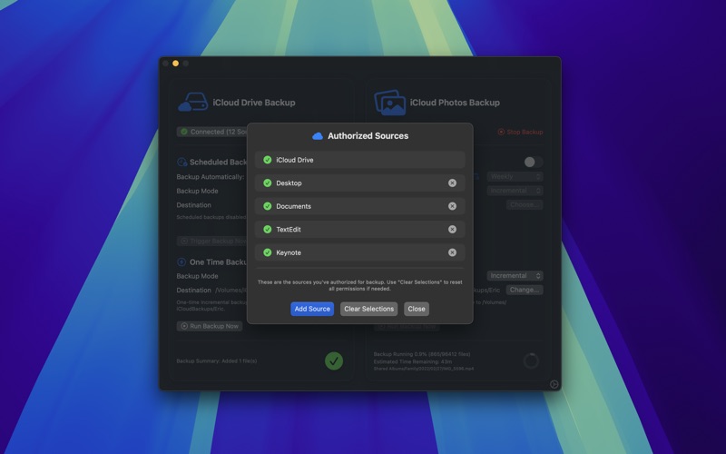The width and height of the screenshot is (726, 454).
Task: Select the Documents source row label
Action: point(293,206)
